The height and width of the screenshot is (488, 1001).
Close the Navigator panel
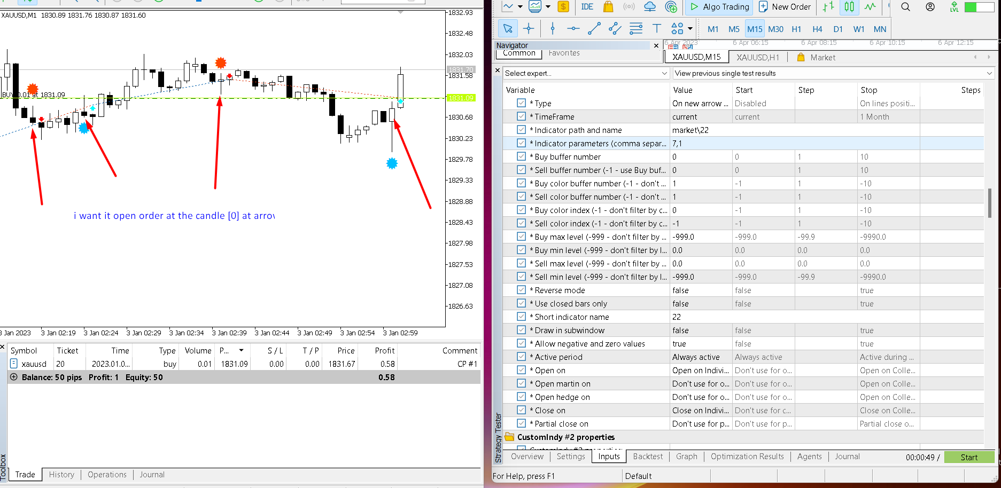(x=656, y=45)
